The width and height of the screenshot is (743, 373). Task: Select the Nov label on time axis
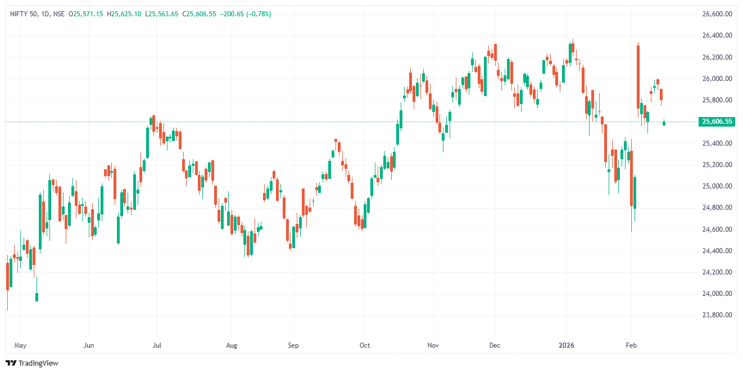[x=433, y=344]
